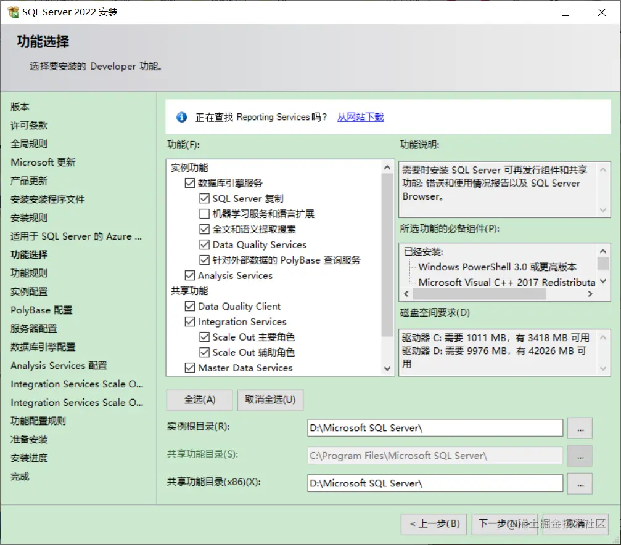This screenshot has height=545, width=621.
Task: Select 版本 step in sidebar
Action: 20,107
